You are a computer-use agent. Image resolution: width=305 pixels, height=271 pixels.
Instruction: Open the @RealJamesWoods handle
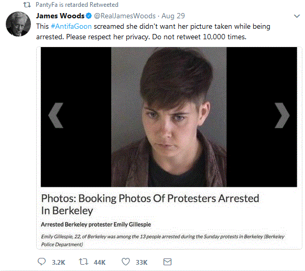[x=125, y=16]
